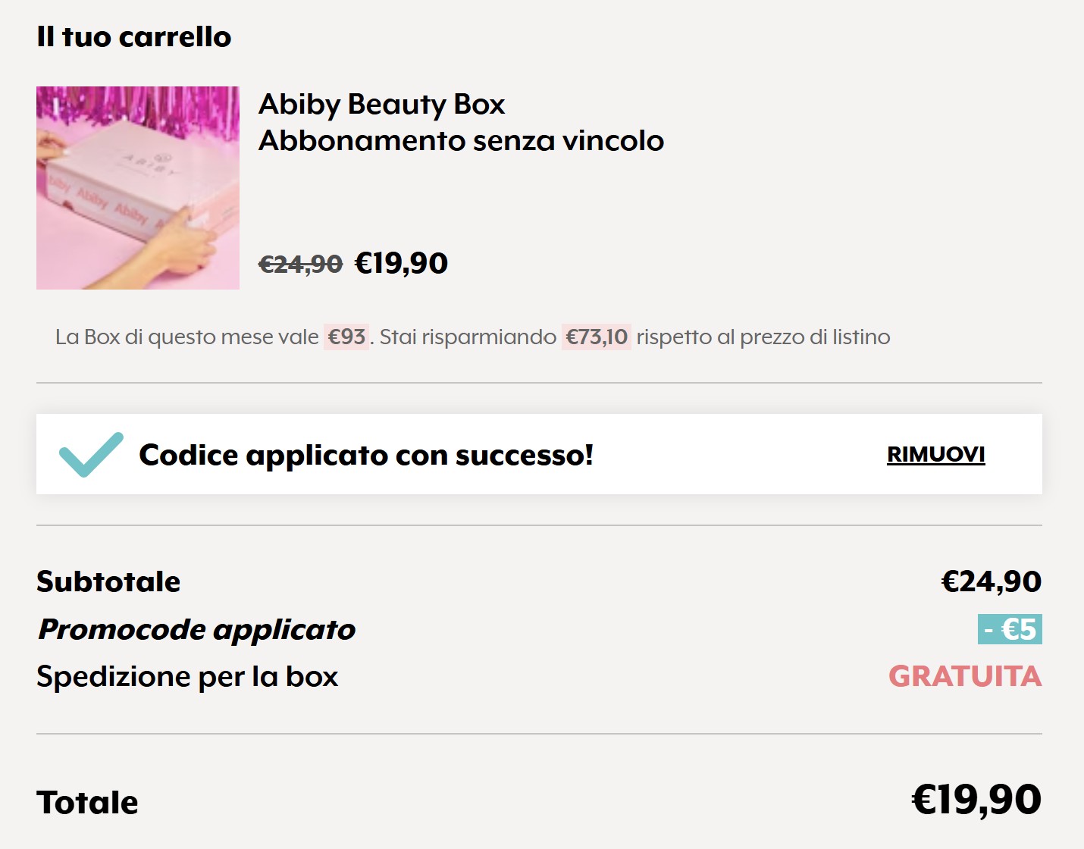Click the €24,90 subtotal amount
The image size is (1084, 849).
click(991, 581)
